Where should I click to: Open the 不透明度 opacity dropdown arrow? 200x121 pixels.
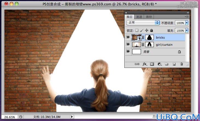click(187, 23)
